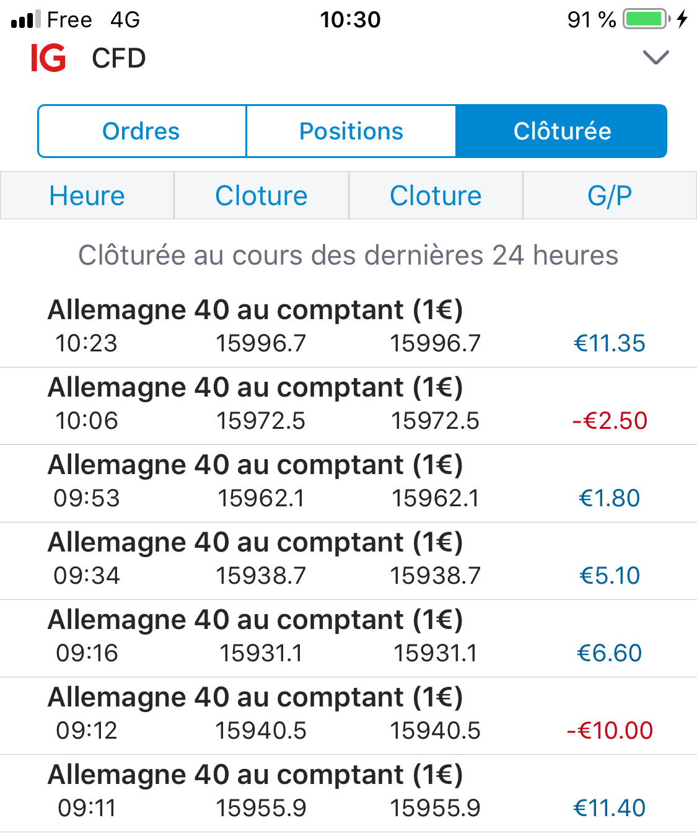The height and width of the screenshot is (836, 697).
Task: Open the trade closed at 10:06
Action: 348,405
